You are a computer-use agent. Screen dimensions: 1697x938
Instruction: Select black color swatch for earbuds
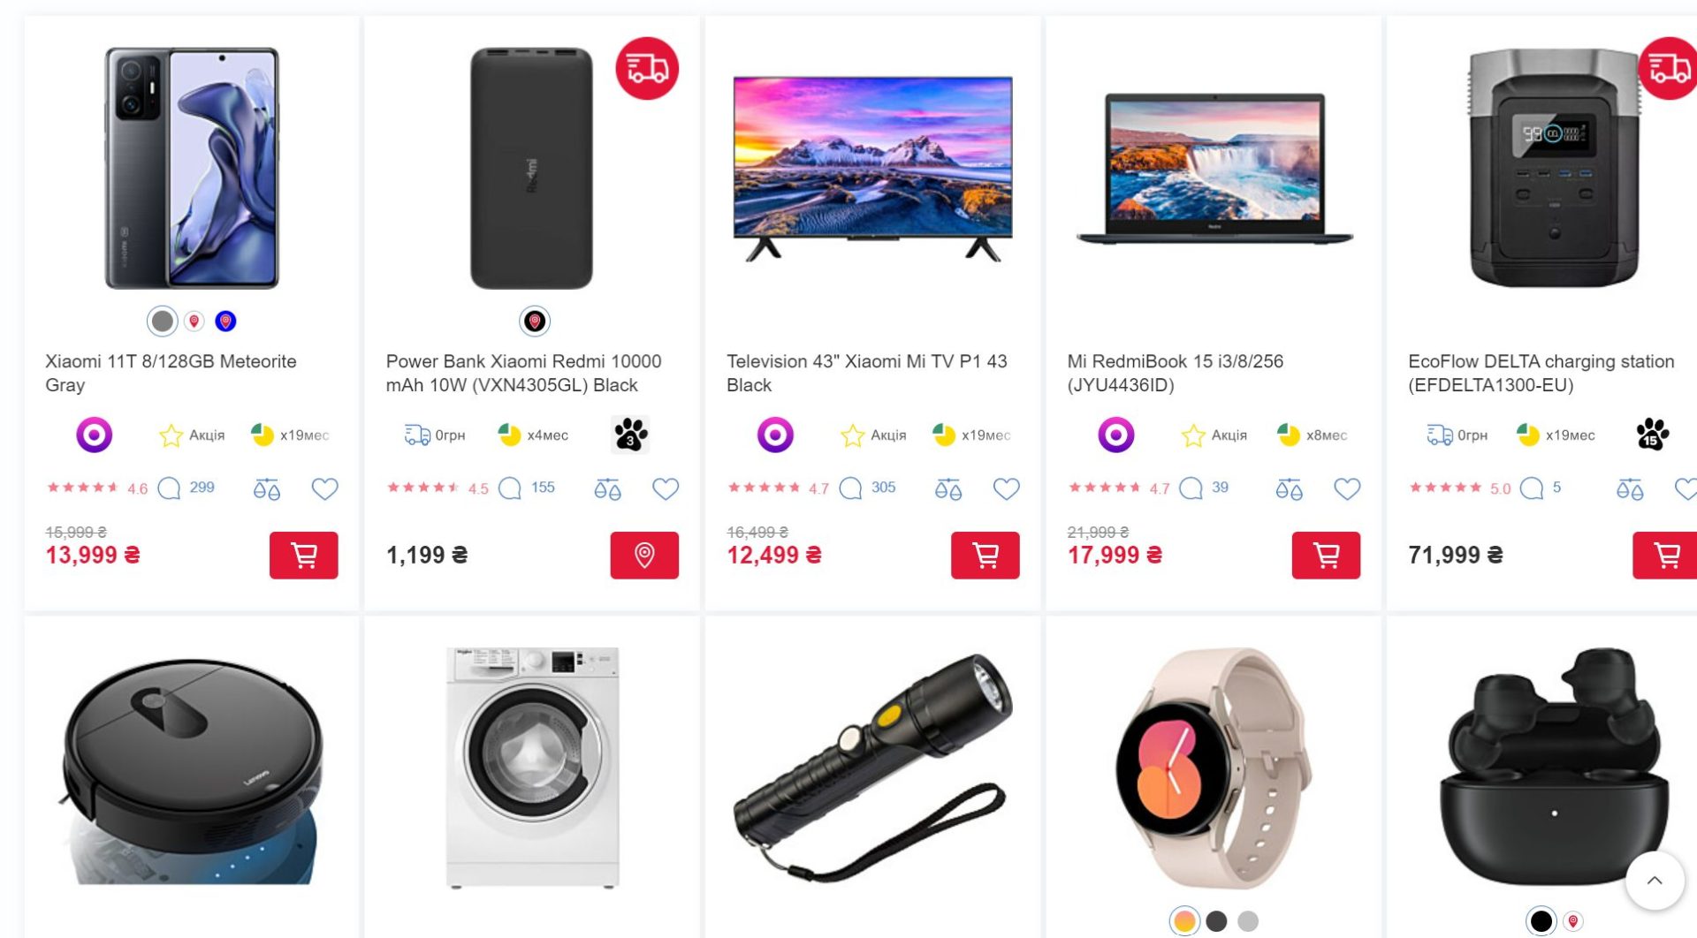coord(1541,921)
